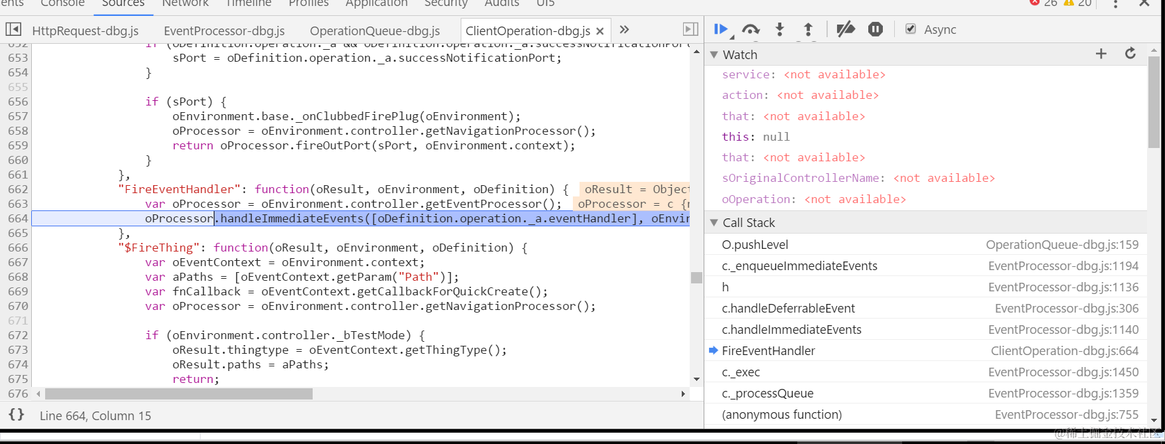Image resolution: width=1165 pixels, height=444 pixels.
Task: Open the OperationQueue-dbg.js tab
Action: (375, 31)
